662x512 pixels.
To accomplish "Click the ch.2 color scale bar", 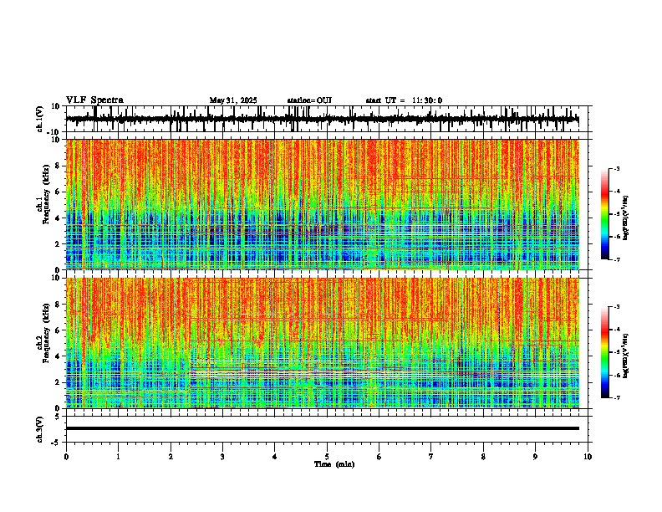I will point(605,352).
